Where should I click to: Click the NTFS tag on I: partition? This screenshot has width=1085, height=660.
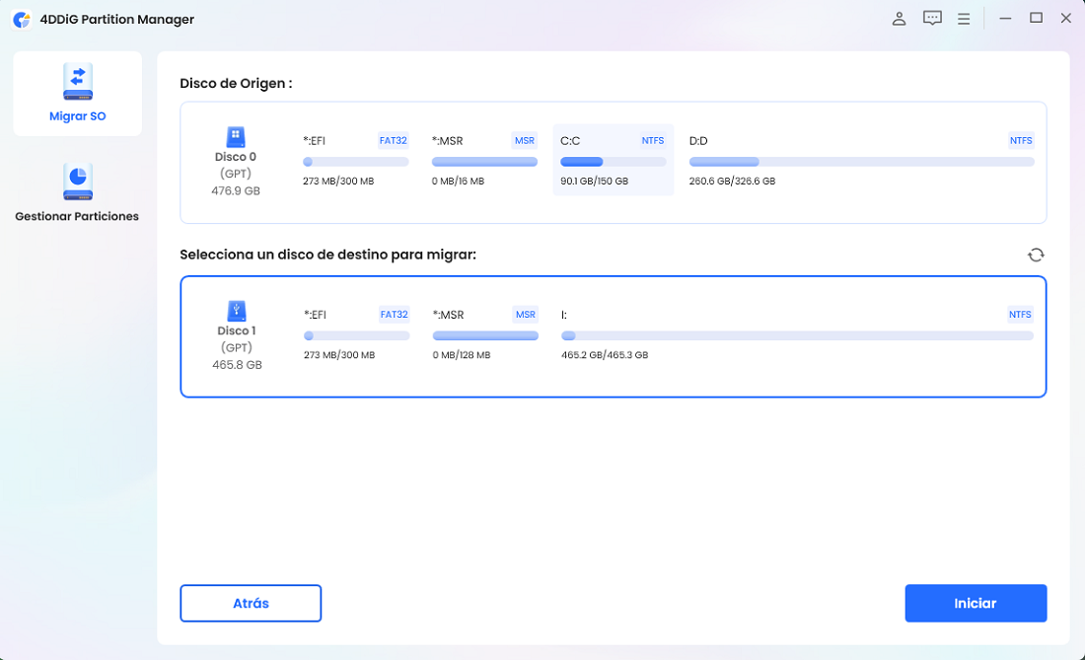[1020, 314]
